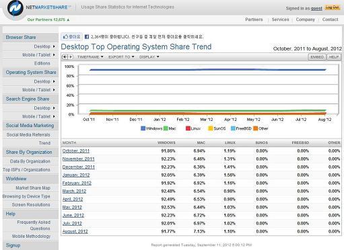The image size is (344, 250).
Task: Click the EMBED button
Action: [317, 57]
